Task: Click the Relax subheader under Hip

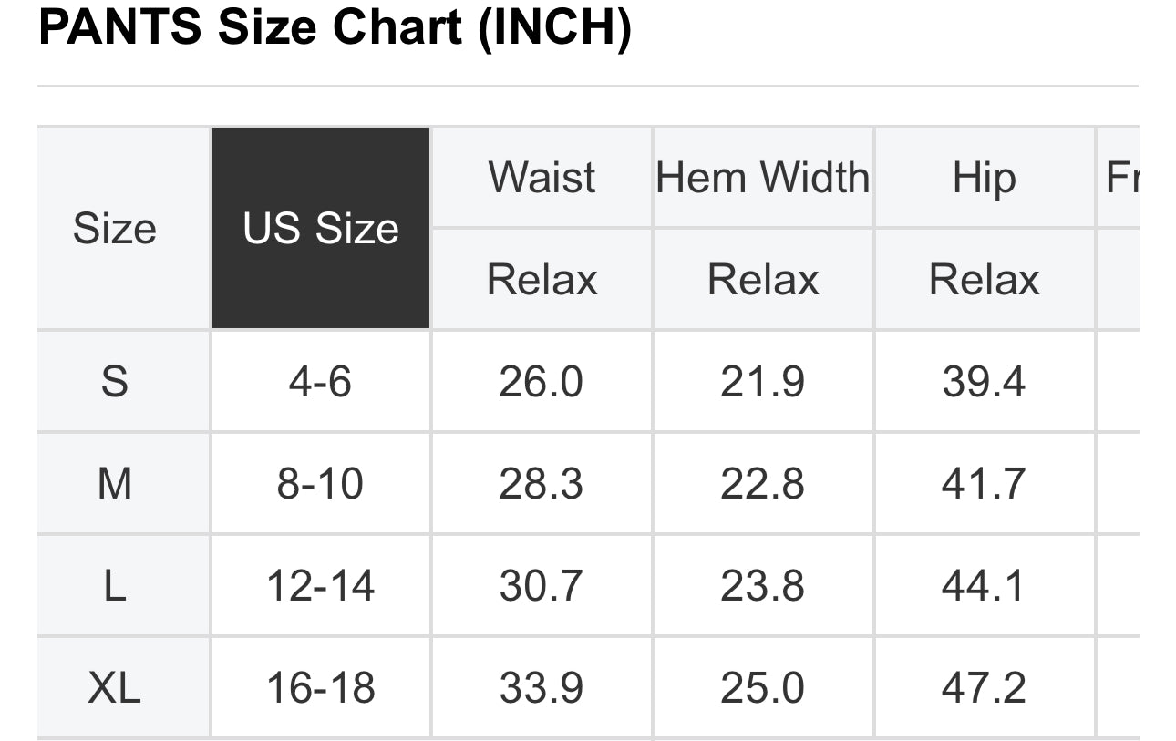Action: (984, 279)
